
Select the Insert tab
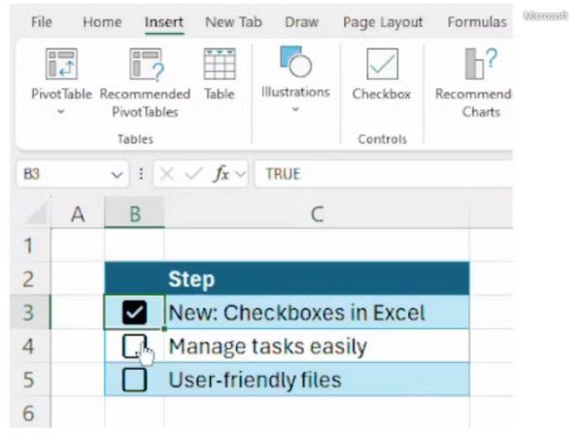coord(164,22)
